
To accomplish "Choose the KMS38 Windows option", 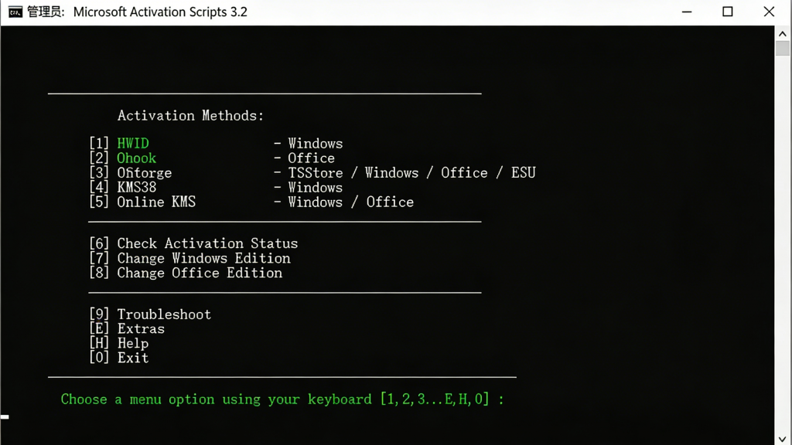I will tap(136, 188).
